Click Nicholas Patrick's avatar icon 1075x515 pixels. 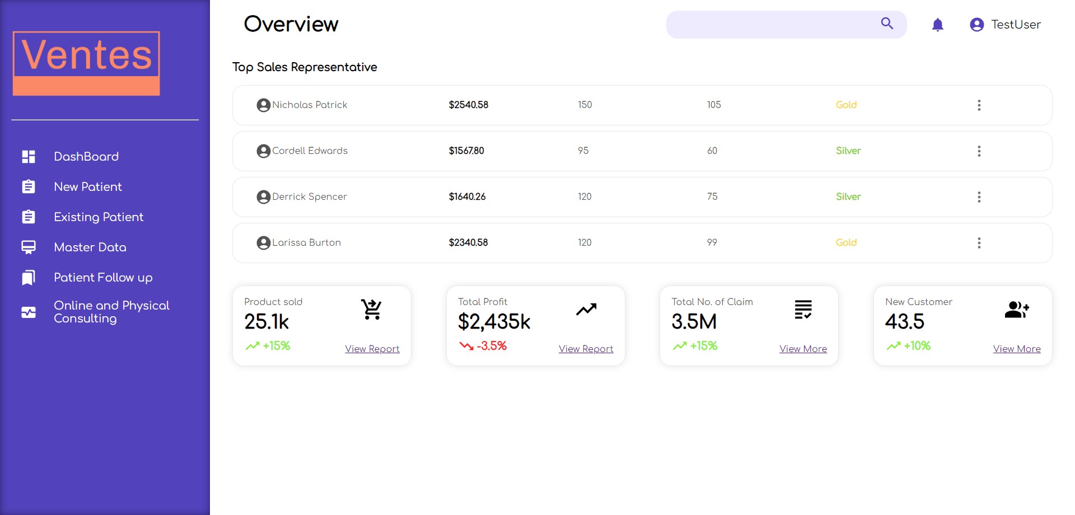[x=263, y=105]
